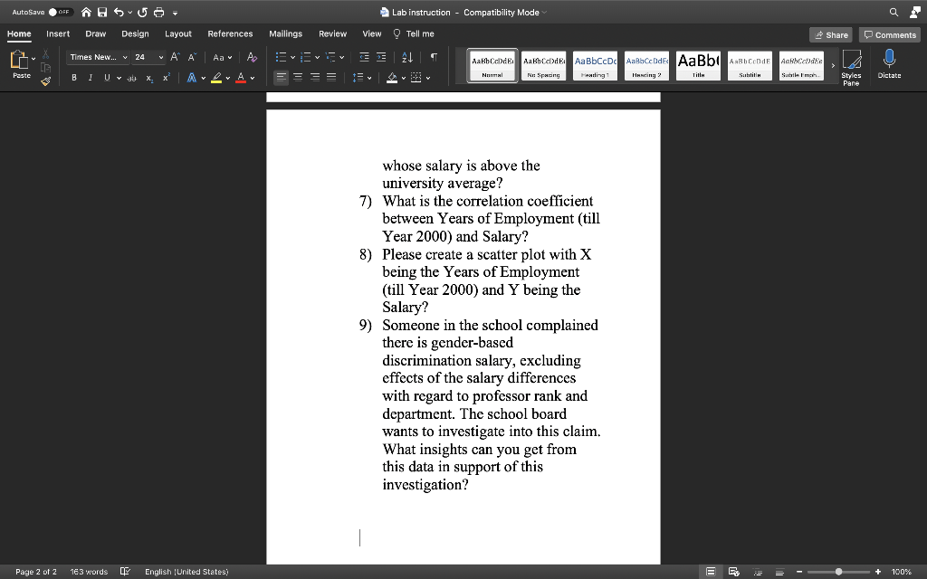
Task: Cut selection with the scissors icon
Action: tap(45, 54)
